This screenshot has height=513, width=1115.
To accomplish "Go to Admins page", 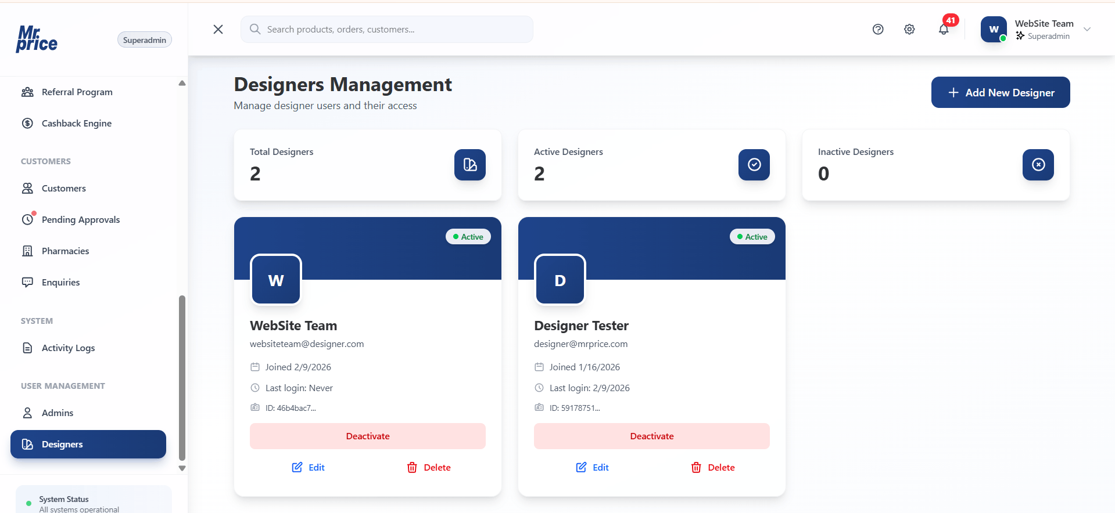I will [88, 413].
